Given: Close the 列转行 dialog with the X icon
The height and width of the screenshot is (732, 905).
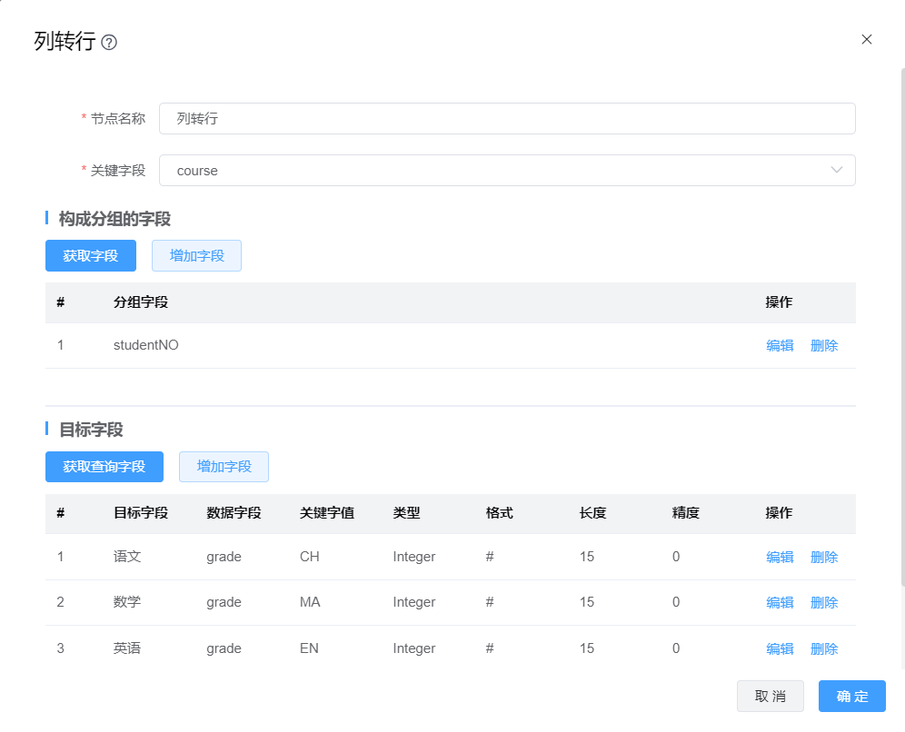Looking at the screenshot, I should pyautogui.click(x=866, y=39).
